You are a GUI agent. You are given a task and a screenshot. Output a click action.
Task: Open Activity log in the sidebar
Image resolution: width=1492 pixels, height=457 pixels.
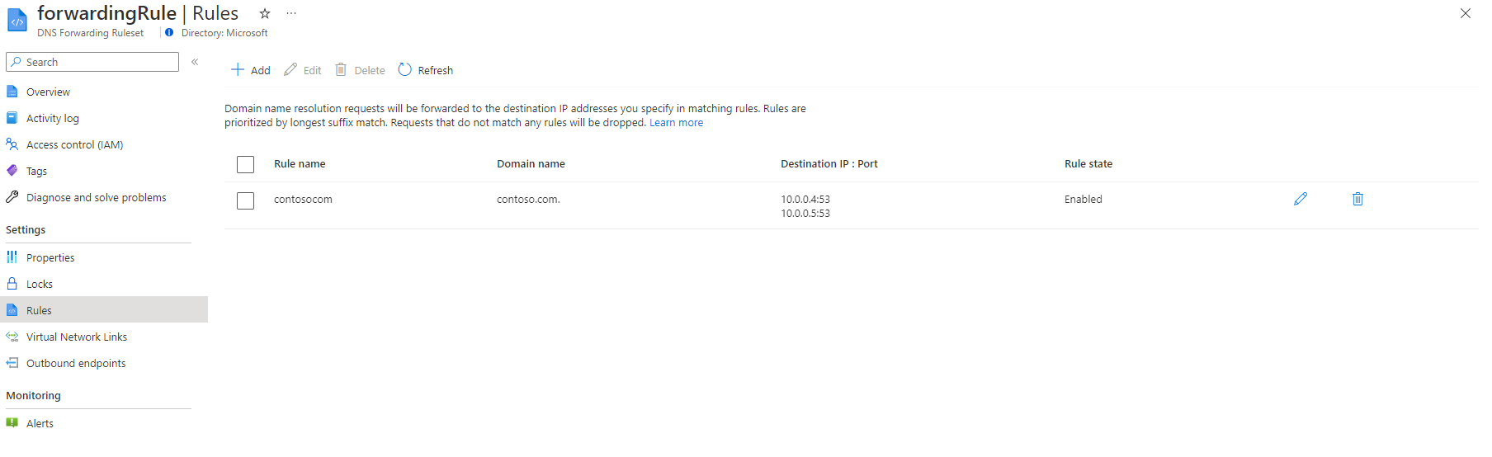click(x=53, y=118)
